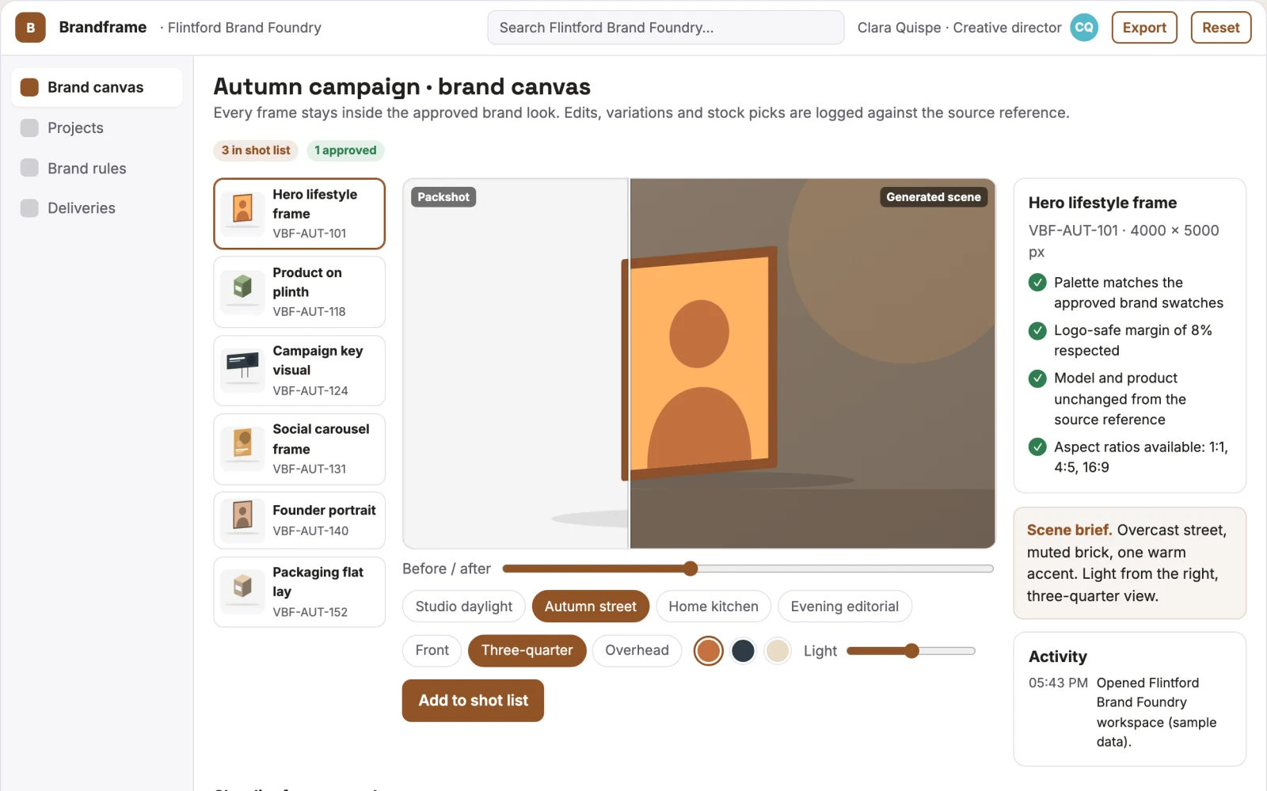Click the Export button

pyautogui.click(x=1144, y=28)
